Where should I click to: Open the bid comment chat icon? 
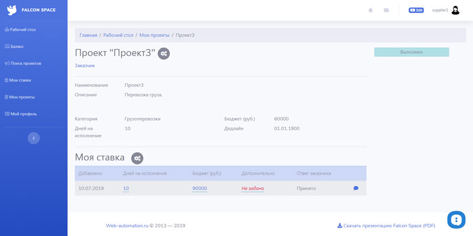356,188
